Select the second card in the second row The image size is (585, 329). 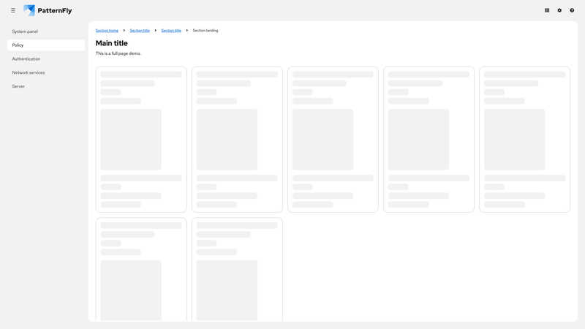click(237, 269)
